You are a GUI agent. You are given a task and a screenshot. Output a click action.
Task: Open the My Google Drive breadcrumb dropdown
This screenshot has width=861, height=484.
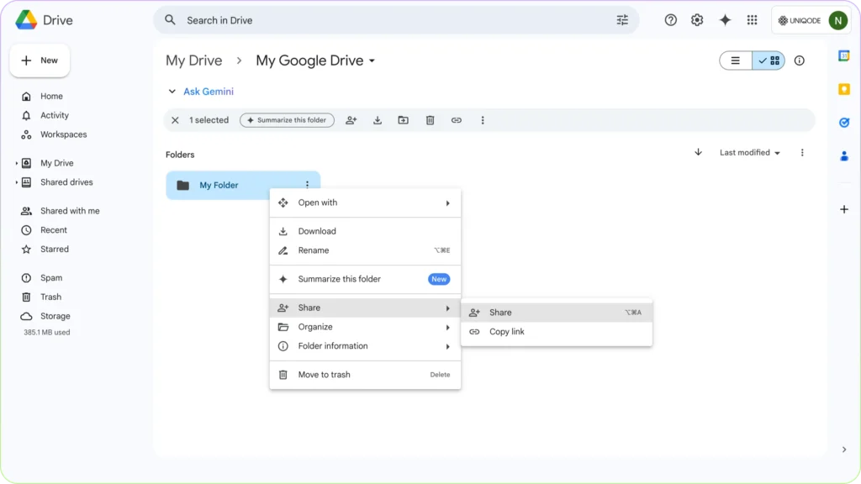pos(371,60)
